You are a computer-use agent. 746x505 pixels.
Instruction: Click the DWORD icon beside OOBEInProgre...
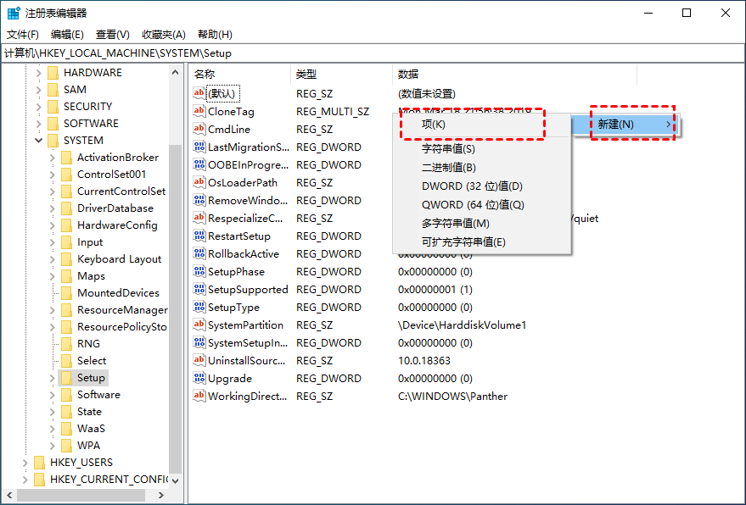point(199,164)
